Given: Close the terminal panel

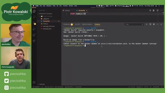Looking at the screenshot, I should coord(161,24).
